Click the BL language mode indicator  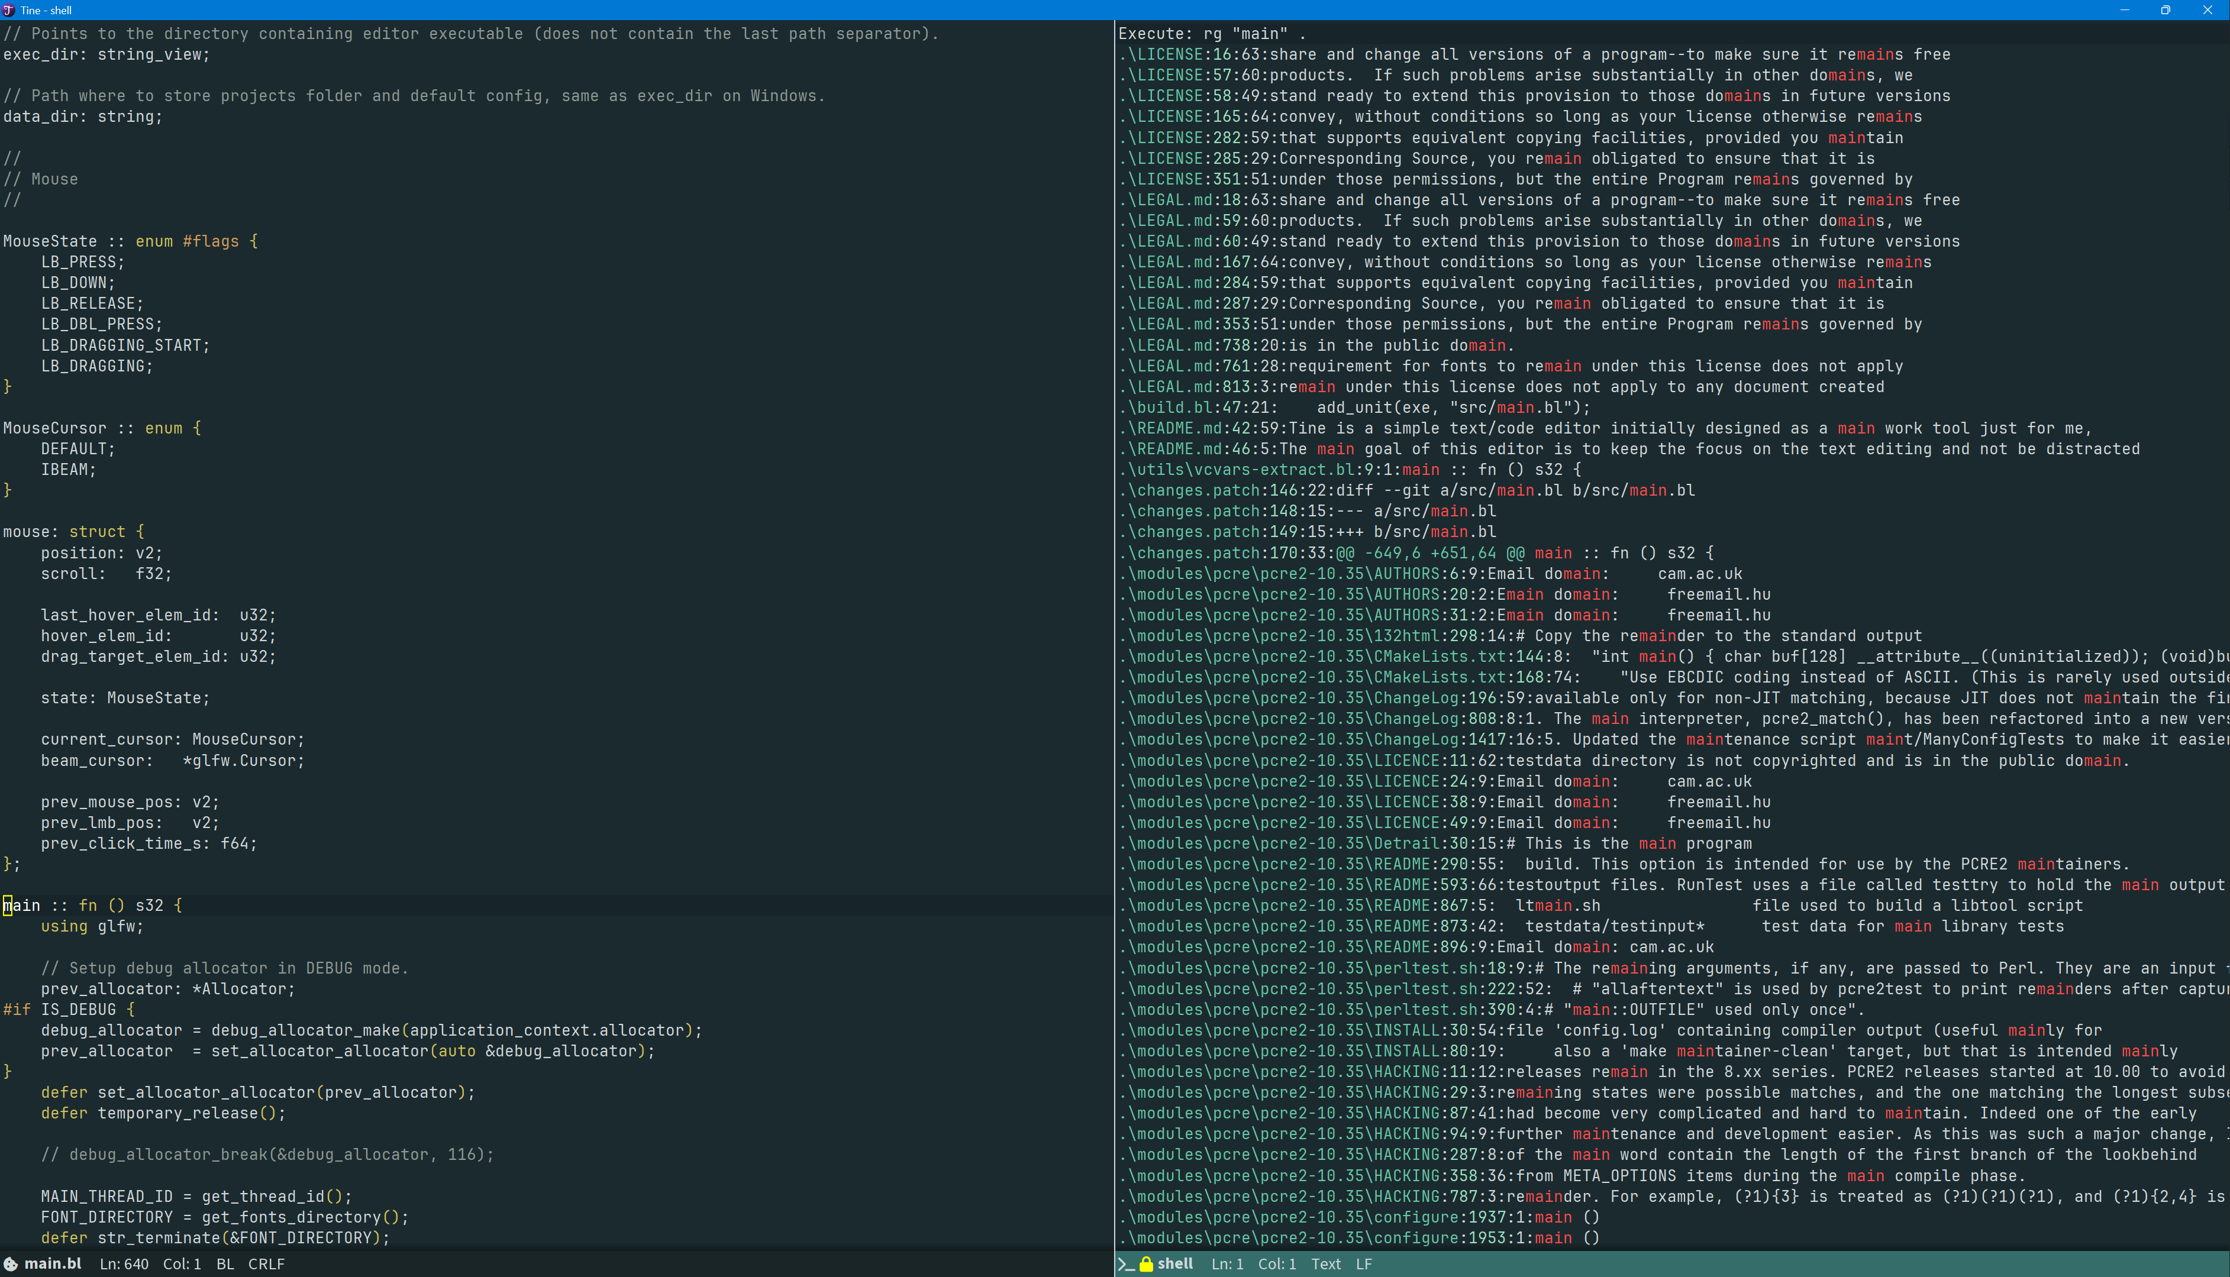coord(225,1264)
